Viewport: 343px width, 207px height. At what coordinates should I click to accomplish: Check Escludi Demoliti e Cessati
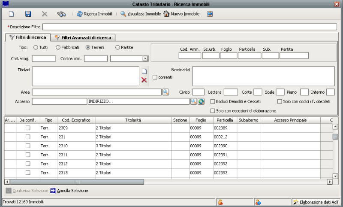pyautogui.click(x=213, y=101)
